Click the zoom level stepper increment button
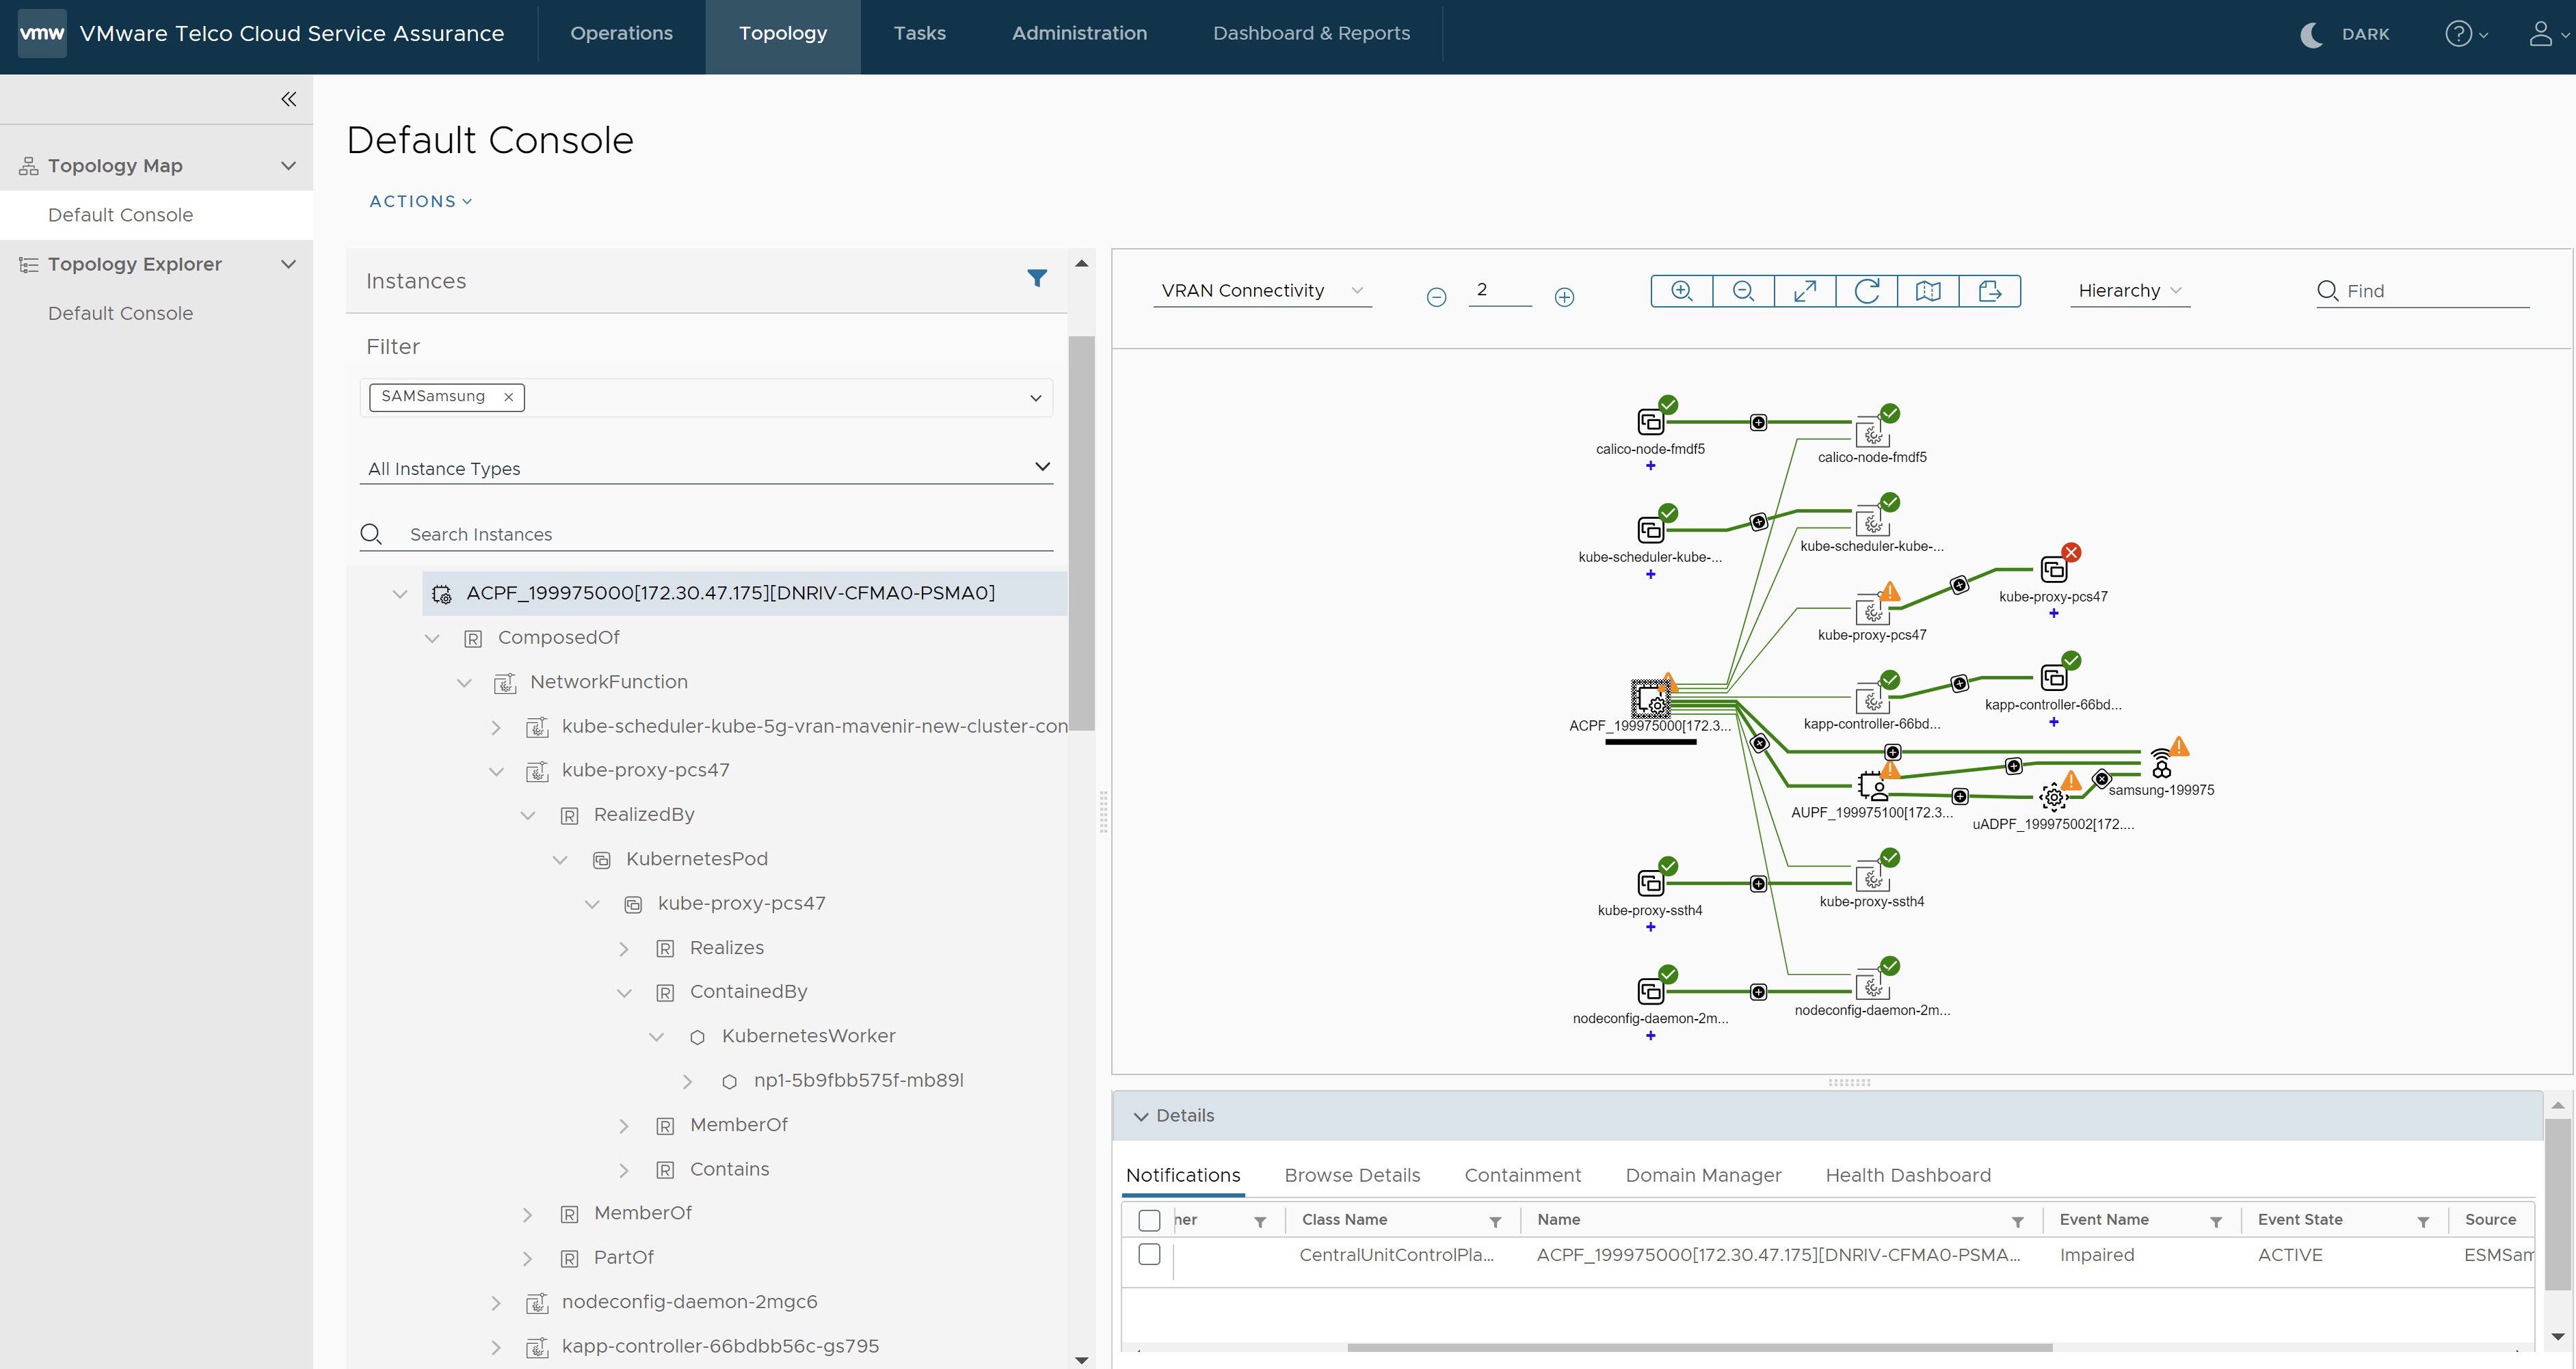Image resolution: width=2576 pixels, height=1369 pixels. 1563,293
